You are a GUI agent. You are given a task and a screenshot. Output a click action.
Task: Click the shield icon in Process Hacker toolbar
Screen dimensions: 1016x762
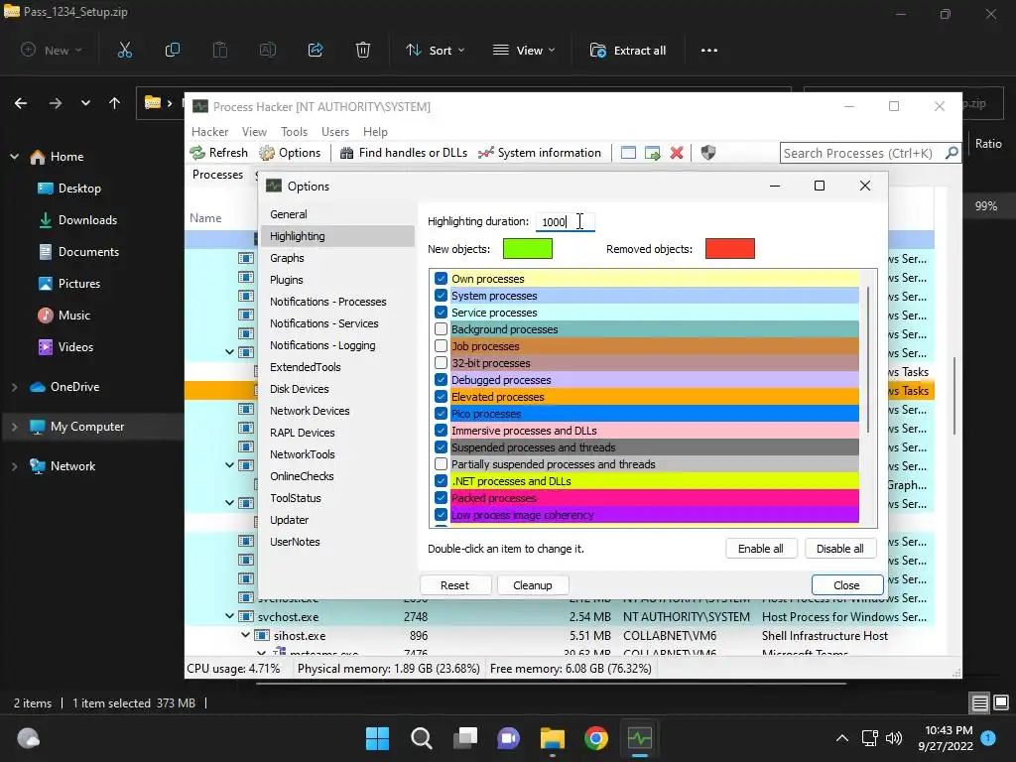708,153
